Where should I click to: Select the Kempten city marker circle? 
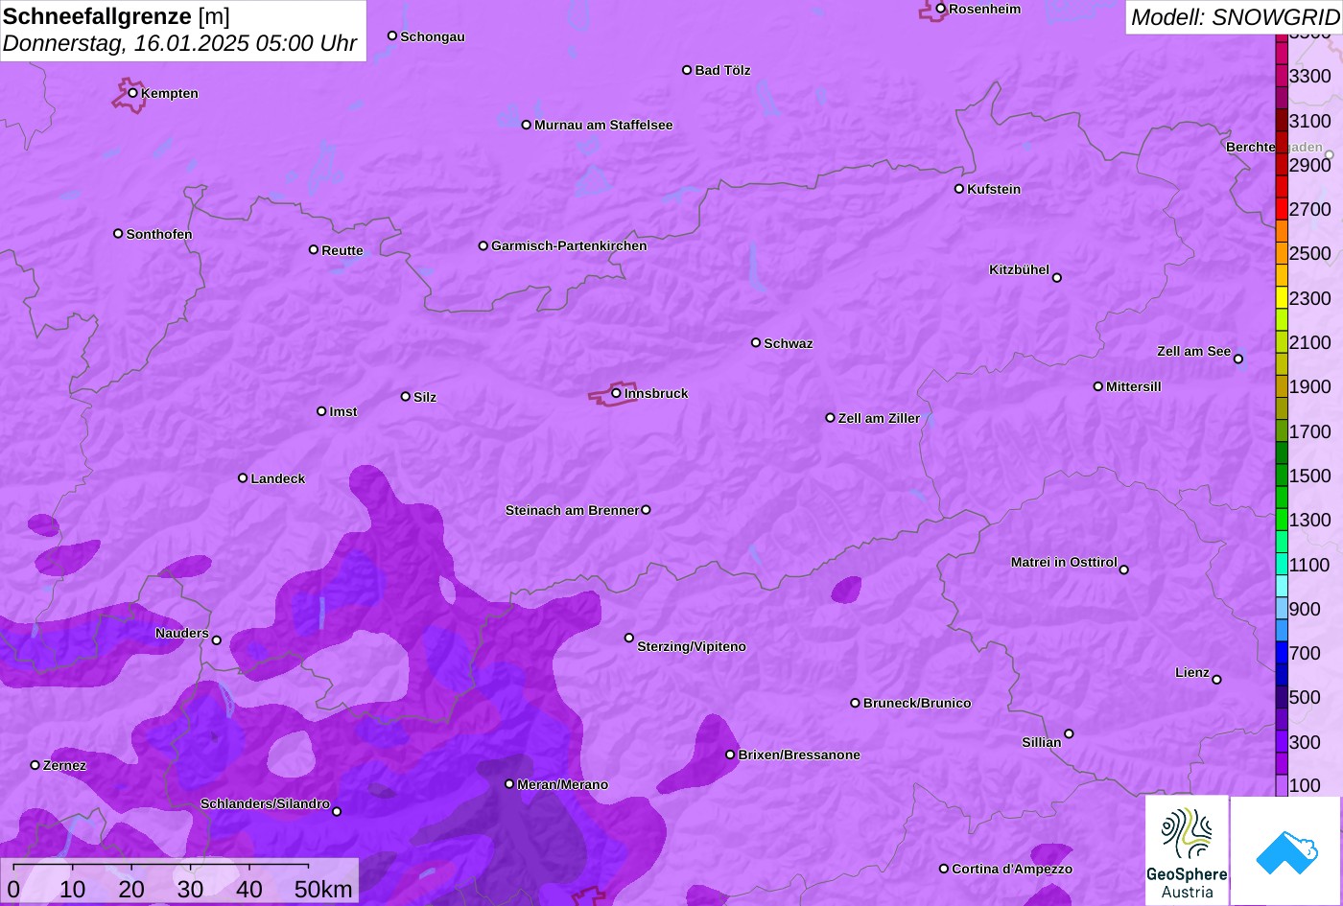click(133, 93)
